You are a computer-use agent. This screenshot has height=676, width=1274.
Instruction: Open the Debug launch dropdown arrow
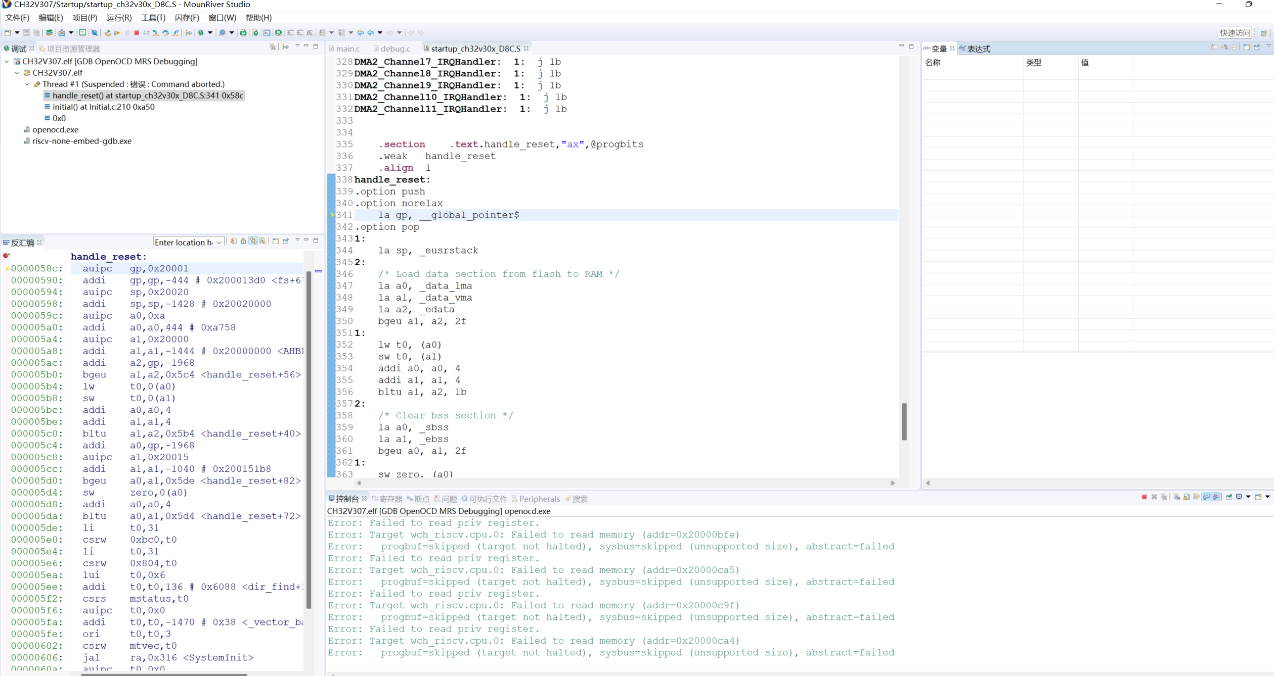210,33
